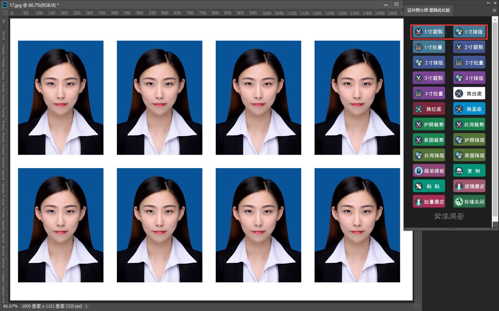Click the top-left photo in the layout
The height and width of the screenshot is (311, 499).
point(61,98)
